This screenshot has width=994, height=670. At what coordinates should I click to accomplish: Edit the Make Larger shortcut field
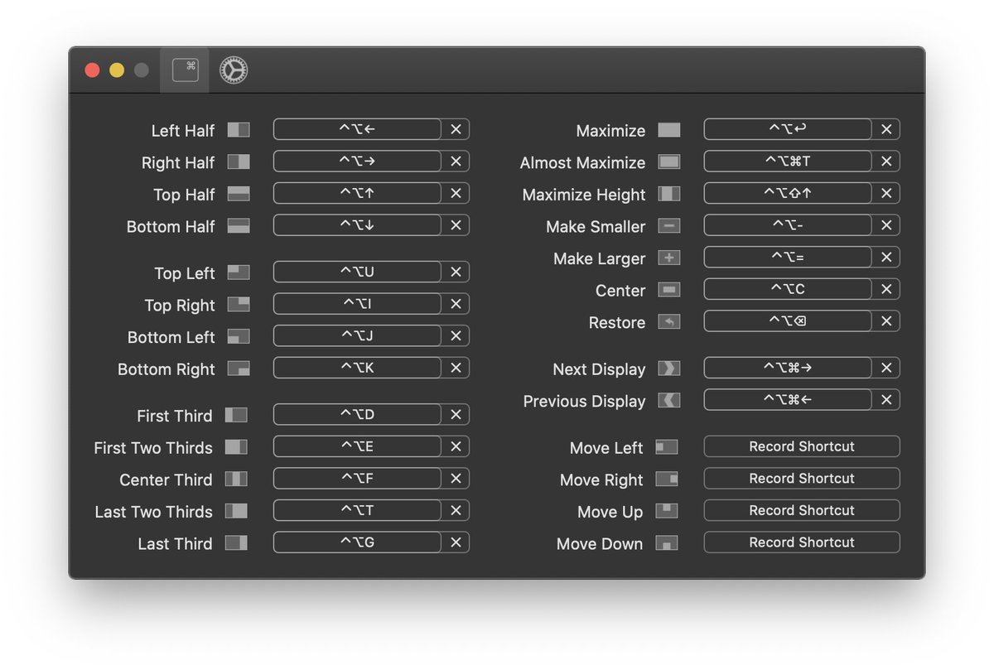click(789, 257)
